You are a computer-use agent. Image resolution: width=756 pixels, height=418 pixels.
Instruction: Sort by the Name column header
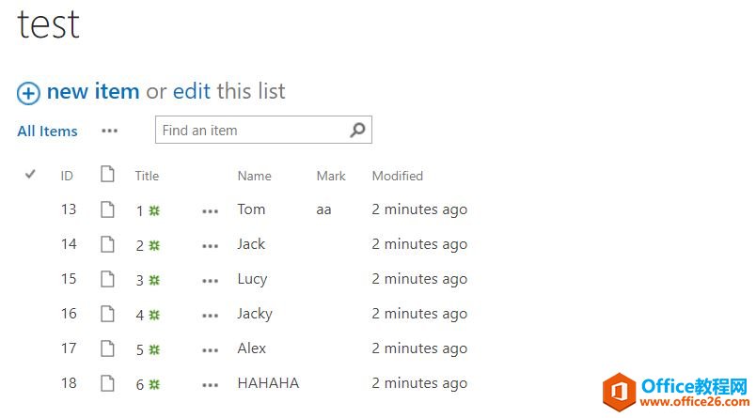click(254, 176)
